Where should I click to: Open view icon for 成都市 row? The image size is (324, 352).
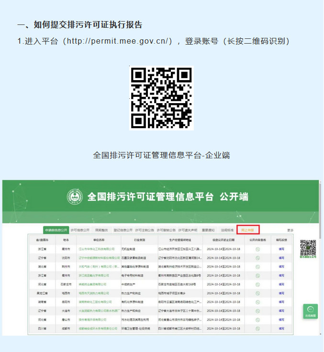(257, 329)
